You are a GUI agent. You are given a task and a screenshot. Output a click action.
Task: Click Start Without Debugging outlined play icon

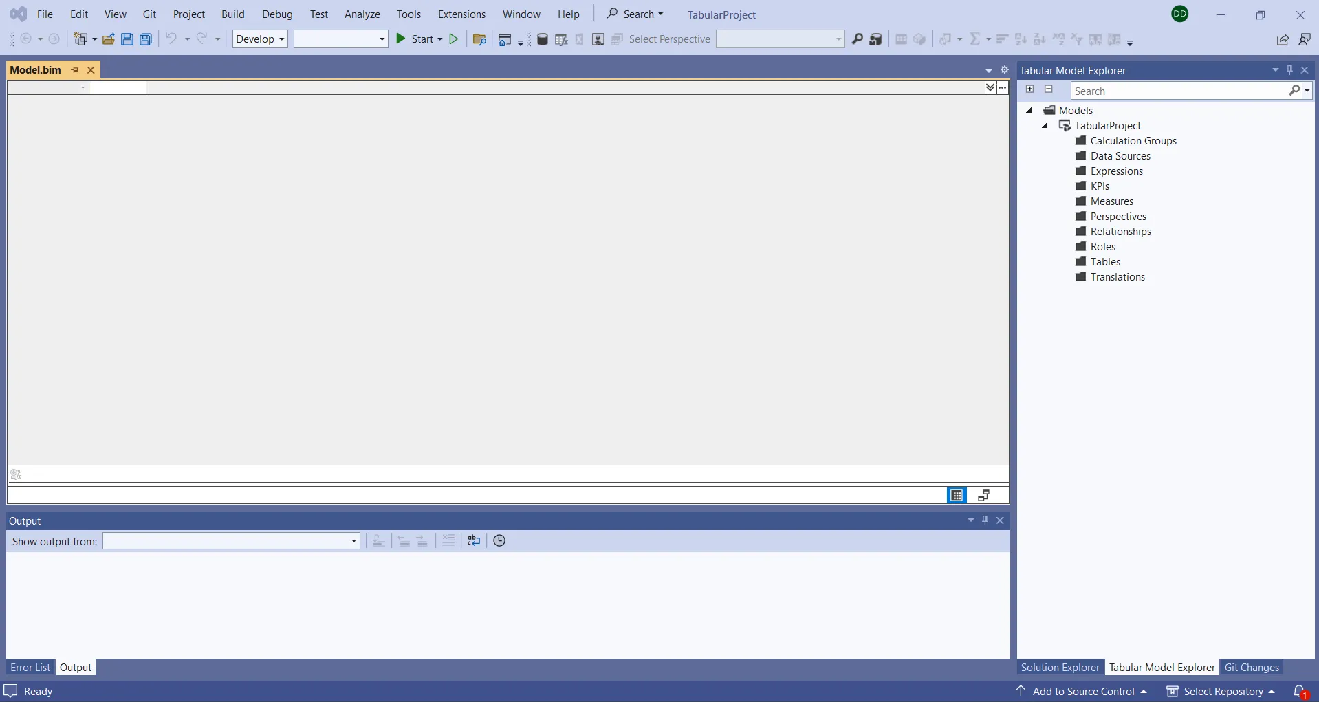point(454,39)
